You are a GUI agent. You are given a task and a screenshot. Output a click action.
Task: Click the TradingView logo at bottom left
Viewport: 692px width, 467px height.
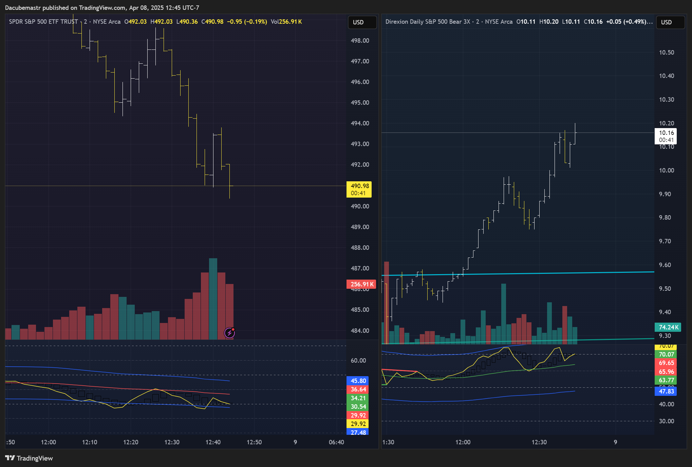point(29,458)
